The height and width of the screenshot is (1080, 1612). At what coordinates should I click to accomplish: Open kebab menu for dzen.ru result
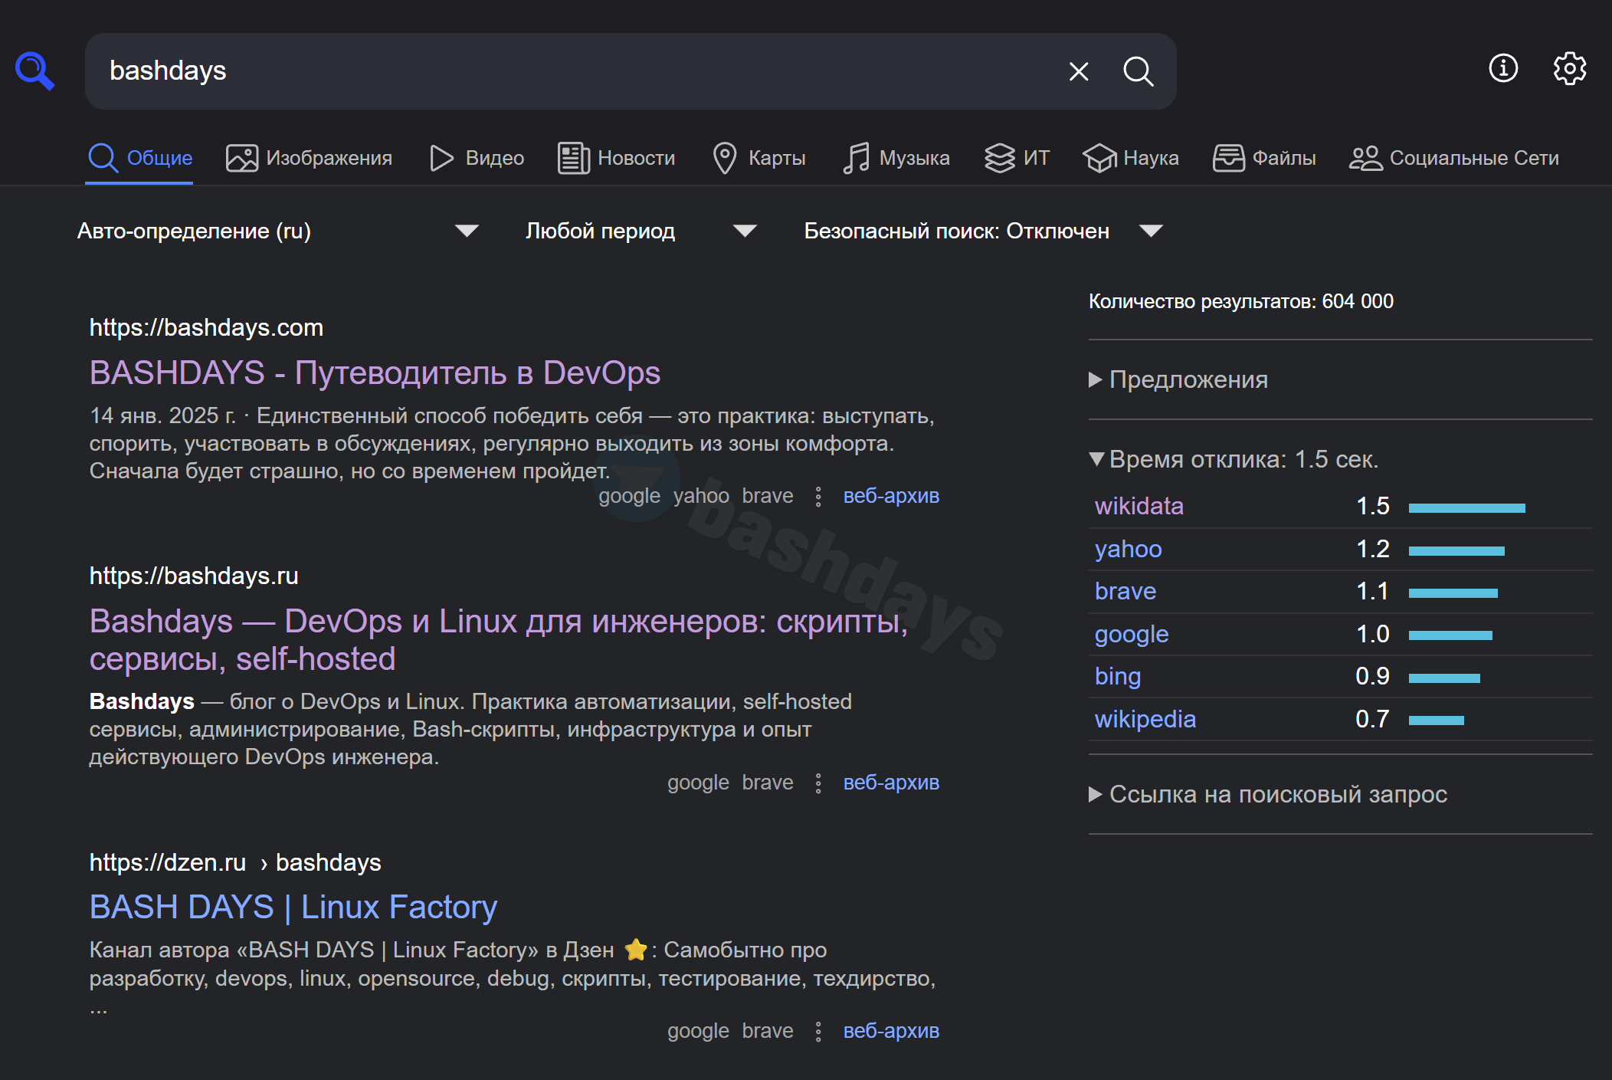[818, 1032]
